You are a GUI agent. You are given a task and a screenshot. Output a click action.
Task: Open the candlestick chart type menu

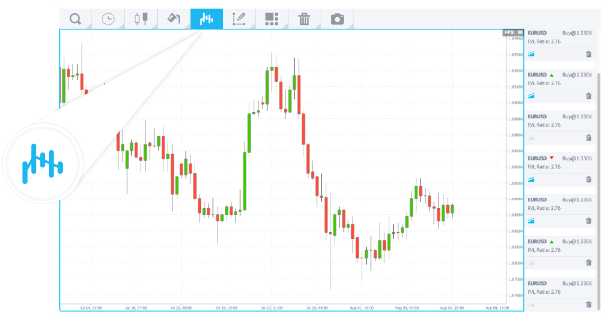141,19
